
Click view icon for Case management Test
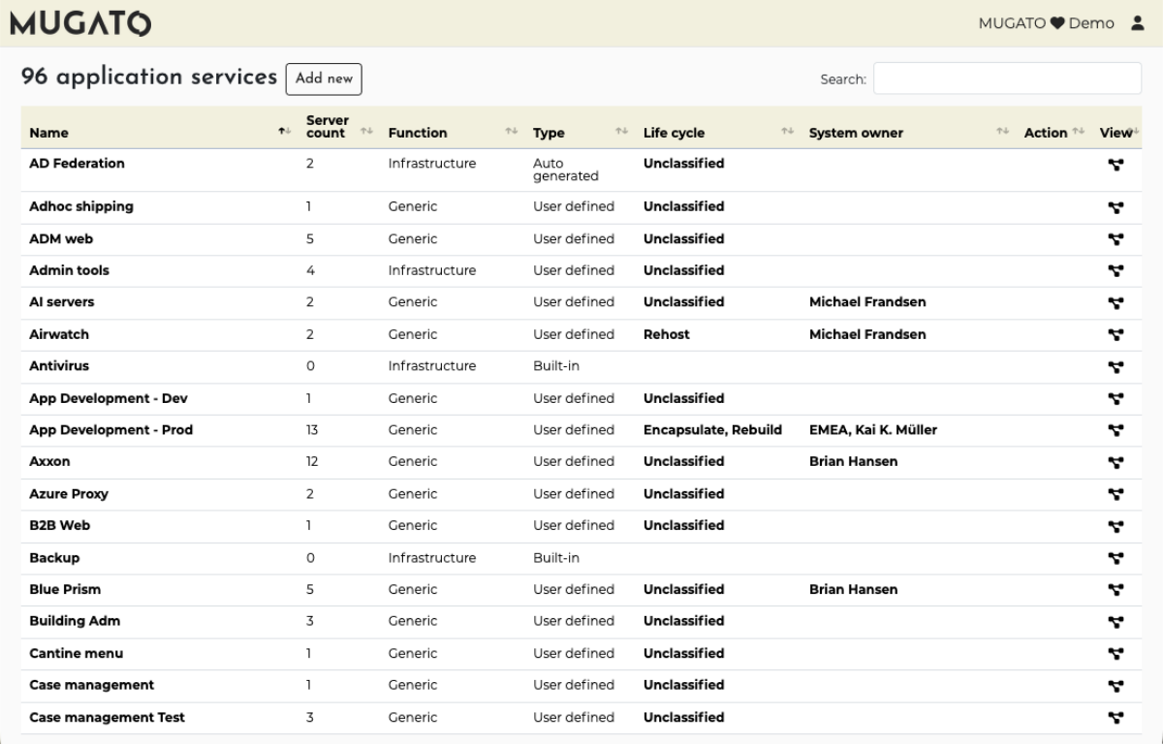click(x=1116, y=718)
